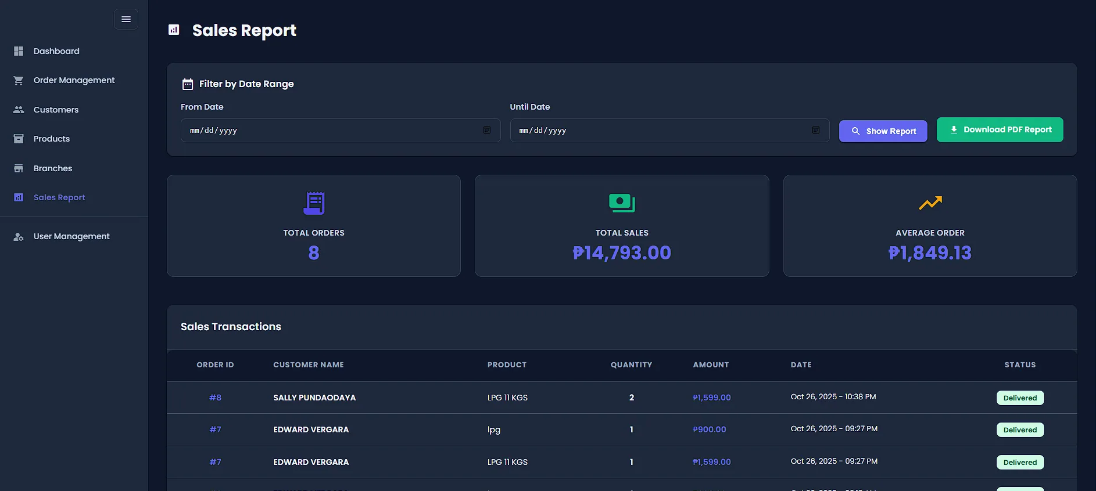Click quantity 2 in Sally Pundaodaya row
1096x491 pixels.
coord(631,398)
